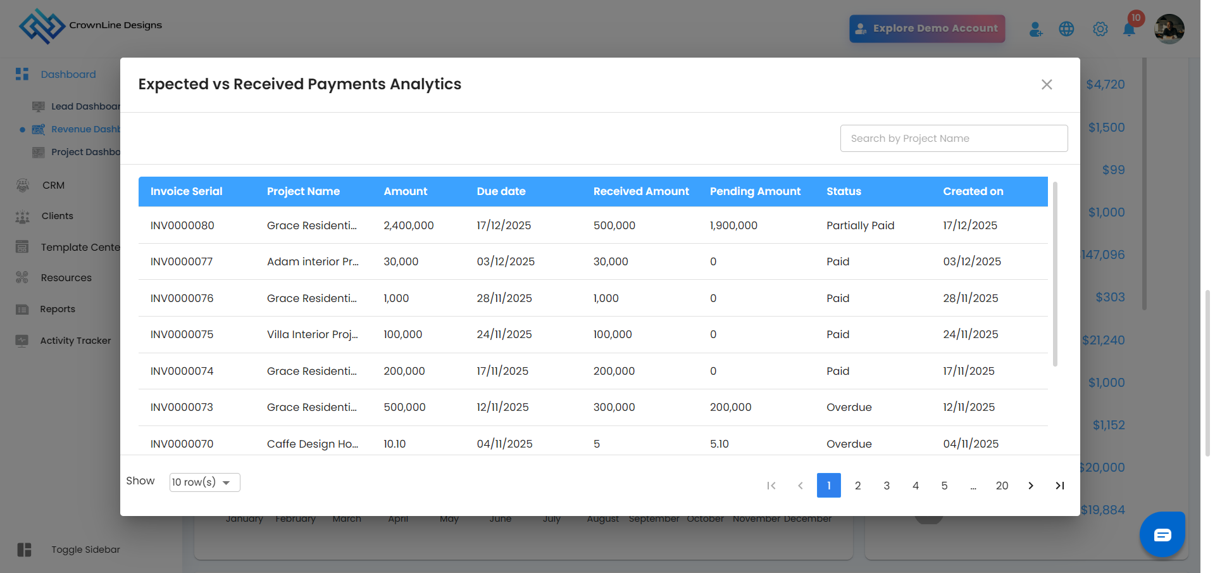Click the Partially Paid status cell
This screenshot has width=1215, height=573.
click(x=861, y=225)
